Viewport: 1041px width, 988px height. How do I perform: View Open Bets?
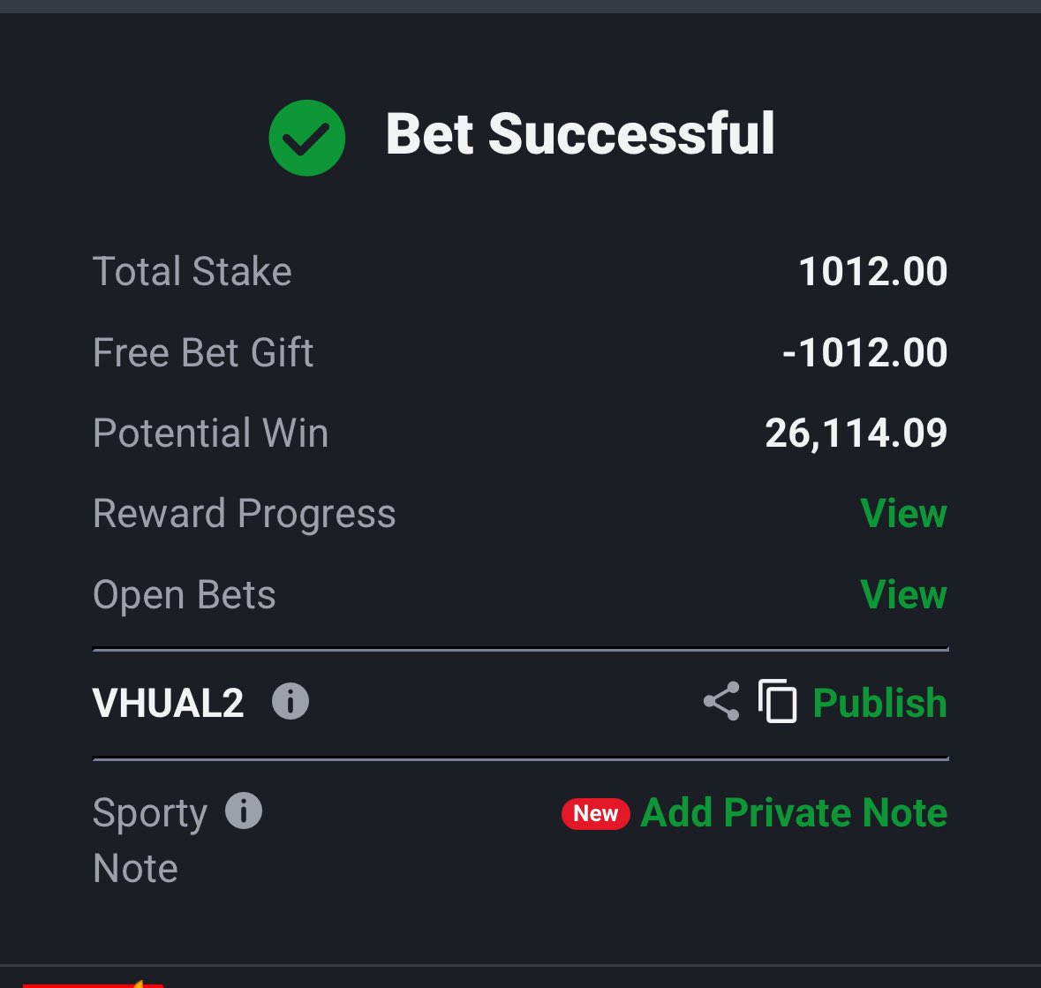(x=903, y=594)
